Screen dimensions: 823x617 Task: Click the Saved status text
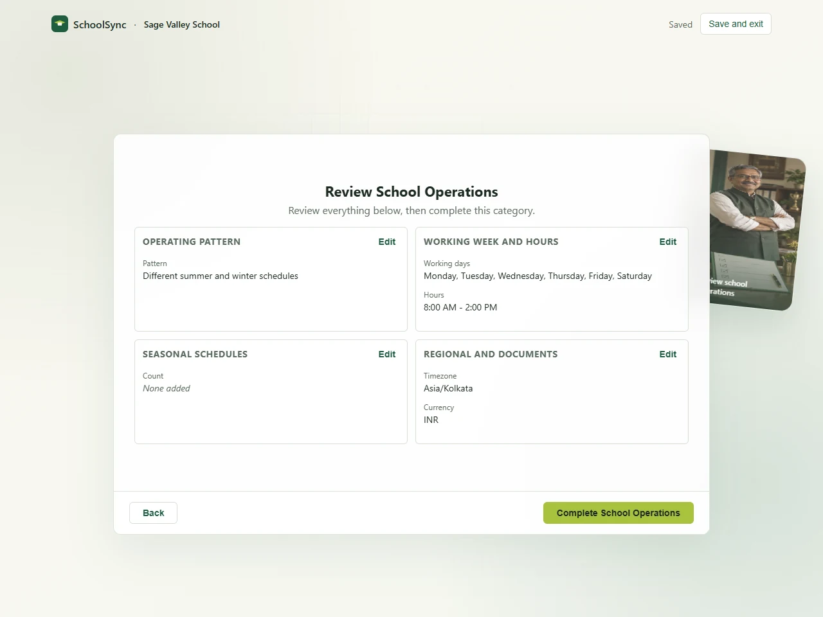tap(680, 24)
